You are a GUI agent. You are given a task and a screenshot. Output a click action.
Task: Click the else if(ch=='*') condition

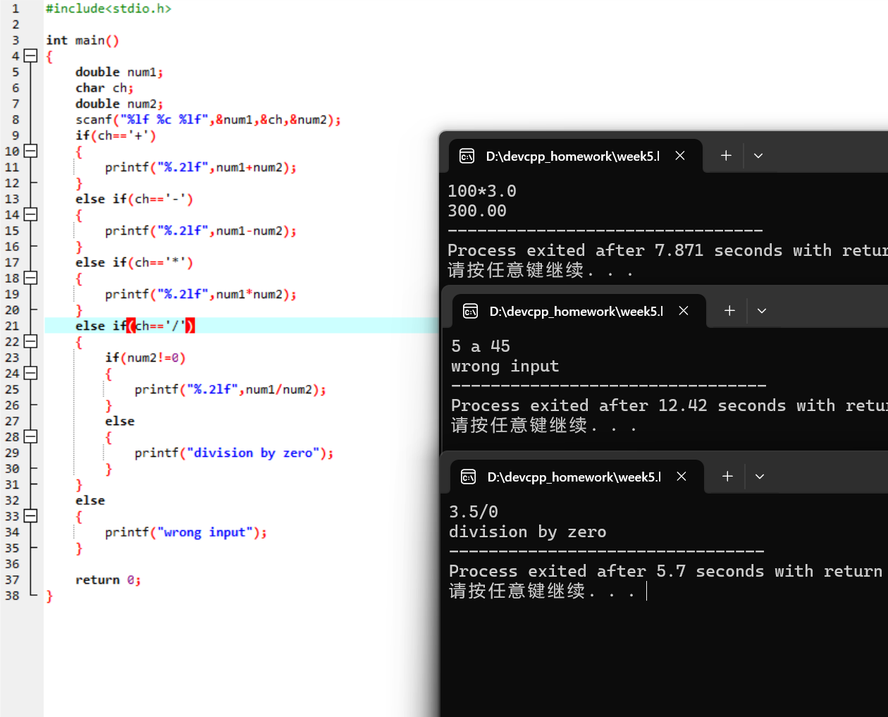[x=134, y=262]
